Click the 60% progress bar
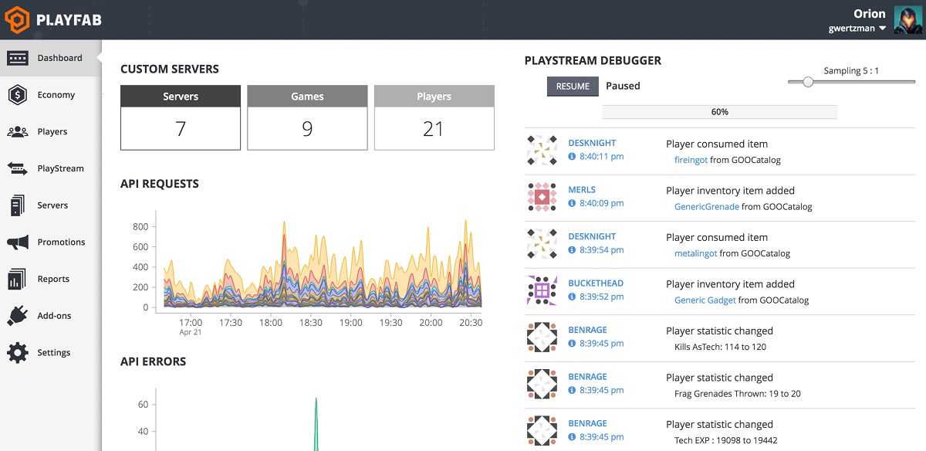Image resolution: width=926 pixels, height=451 pixels. click(719, 112)
